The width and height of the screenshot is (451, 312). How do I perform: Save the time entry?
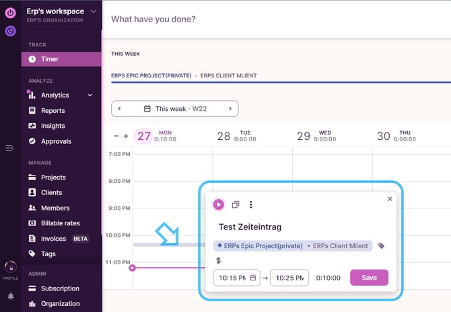369,278
